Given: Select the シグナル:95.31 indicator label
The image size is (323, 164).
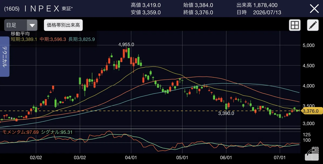Looking at the screenshot, I should [x=56, y=132].
